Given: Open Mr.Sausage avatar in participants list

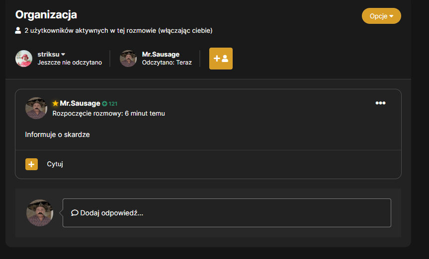Looking at the screenshot, I should 128,59.
